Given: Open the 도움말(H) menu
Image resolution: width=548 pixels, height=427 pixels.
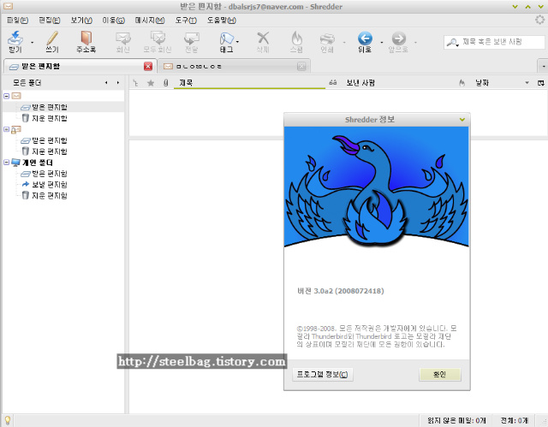Looking at the screenshot, I should click(x=222, y=21).
